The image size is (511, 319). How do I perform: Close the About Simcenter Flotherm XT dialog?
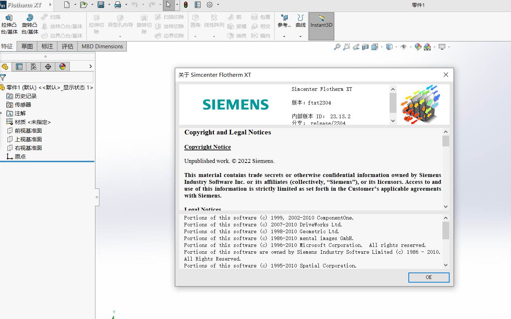446,75
